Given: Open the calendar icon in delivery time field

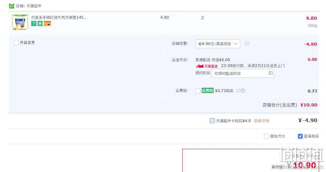Looking at the screenshot, I should (x=271, y=73).
